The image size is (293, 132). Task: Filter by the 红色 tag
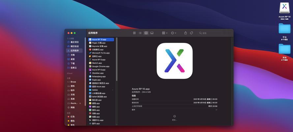pyautogui.click(x=74, y=116)
